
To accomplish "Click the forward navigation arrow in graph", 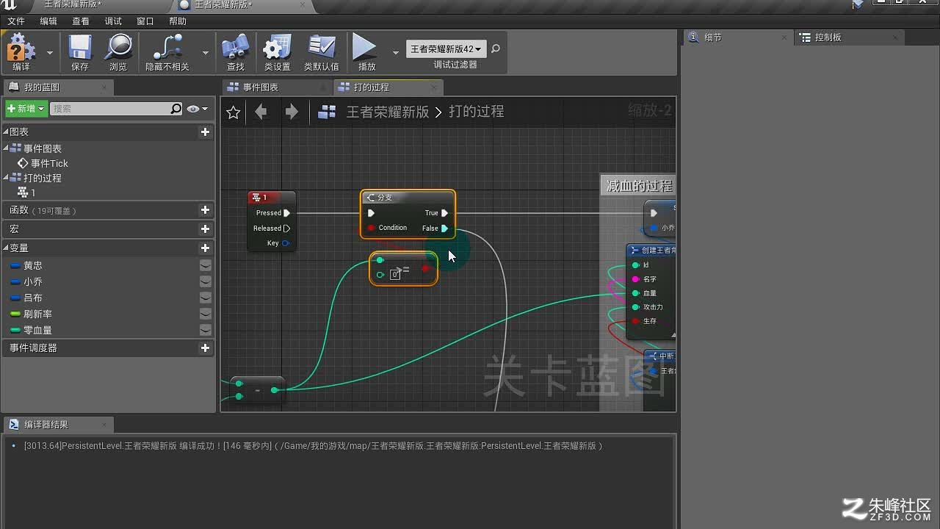I will (292, 112).
